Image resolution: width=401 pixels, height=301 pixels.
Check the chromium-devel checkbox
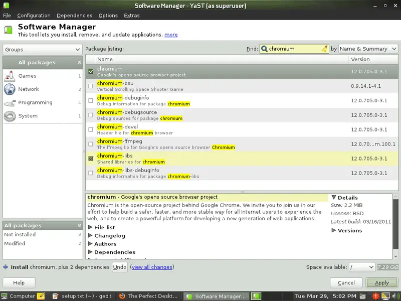point(91,129)
